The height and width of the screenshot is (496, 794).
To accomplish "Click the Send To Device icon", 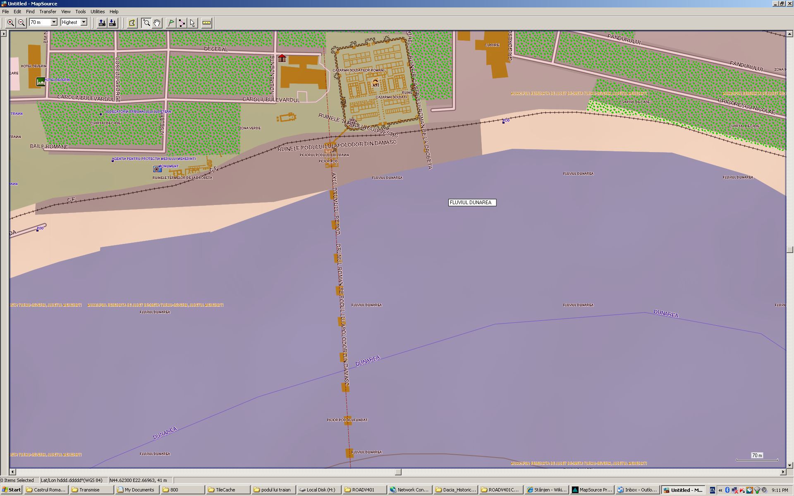I will pyautogui.click(x=101, y=23).
